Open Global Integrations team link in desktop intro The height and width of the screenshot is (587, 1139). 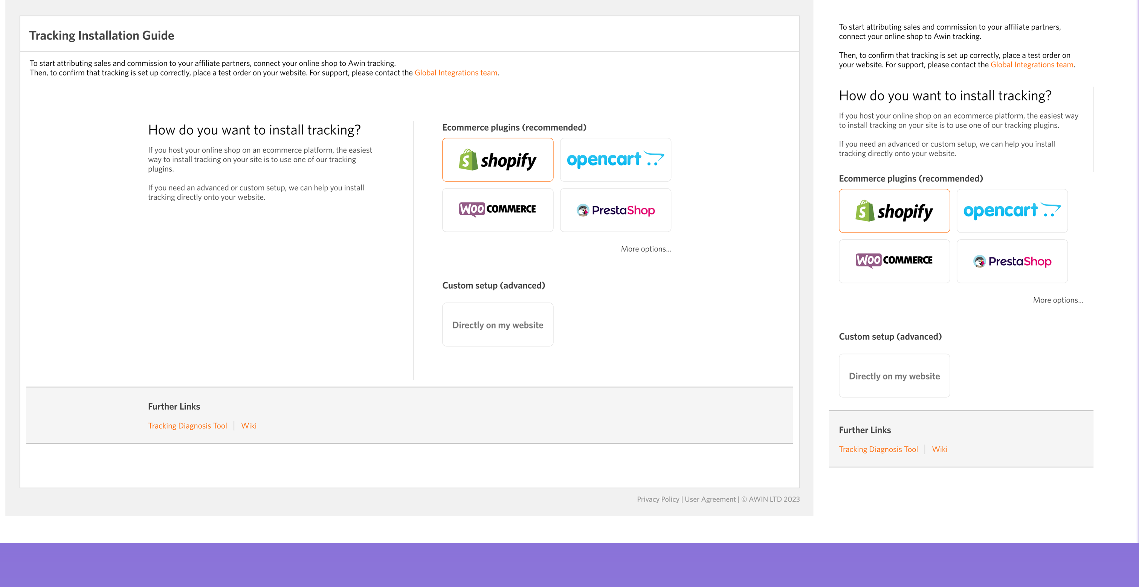[456, 73]
